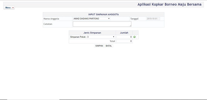
Task: Open the Jenis Simpanan dropdown
Action: (92, 37)
